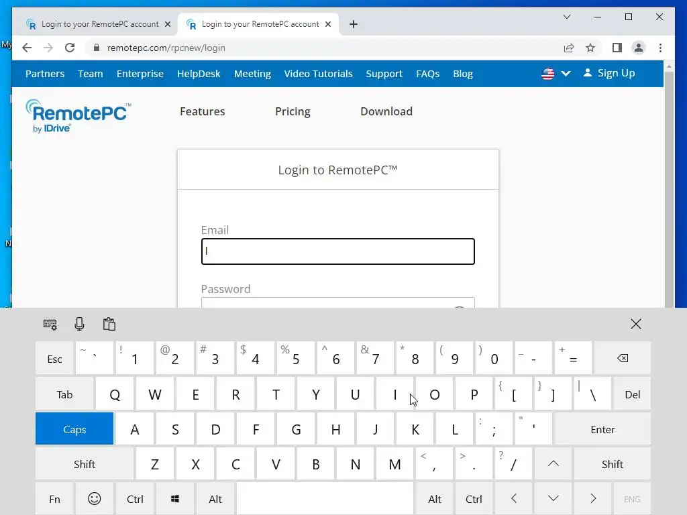Toggle the left Alt key

(x=215, y=499)
